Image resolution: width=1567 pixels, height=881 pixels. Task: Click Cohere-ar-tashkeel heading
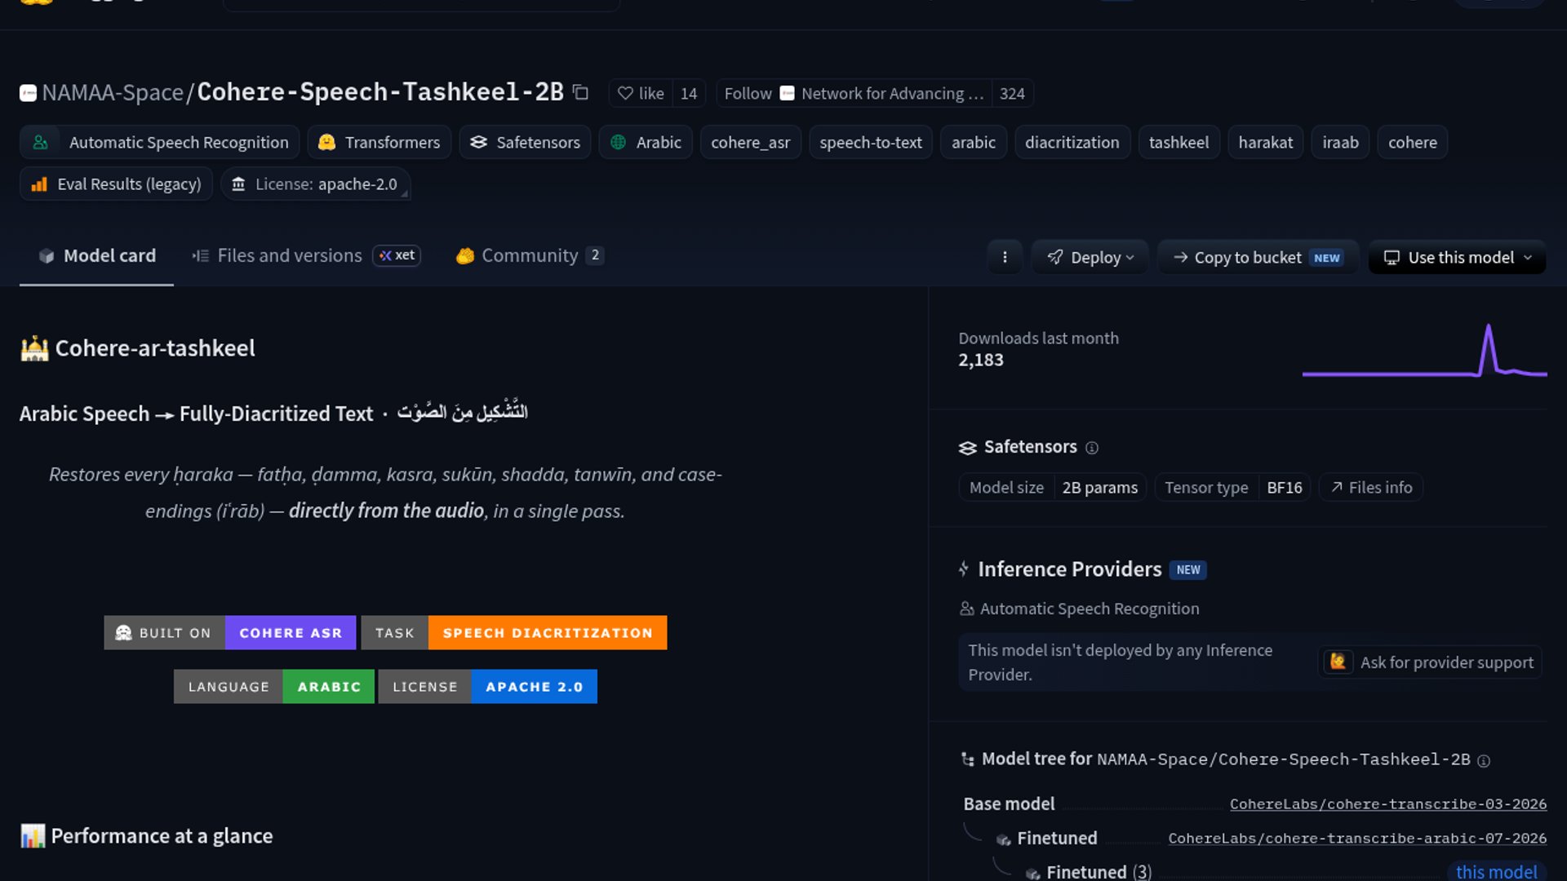point(138,348)
